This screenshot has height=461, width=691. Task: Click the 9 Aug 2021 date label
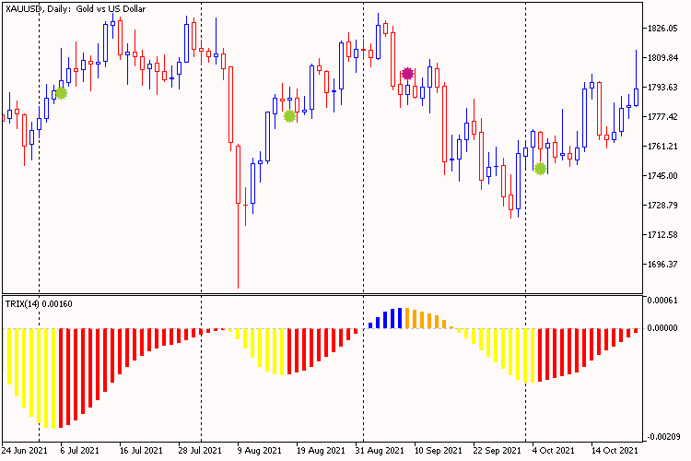coord(259,451)
